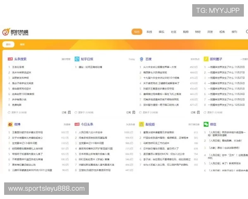Select the 综合 category tab

137,32
